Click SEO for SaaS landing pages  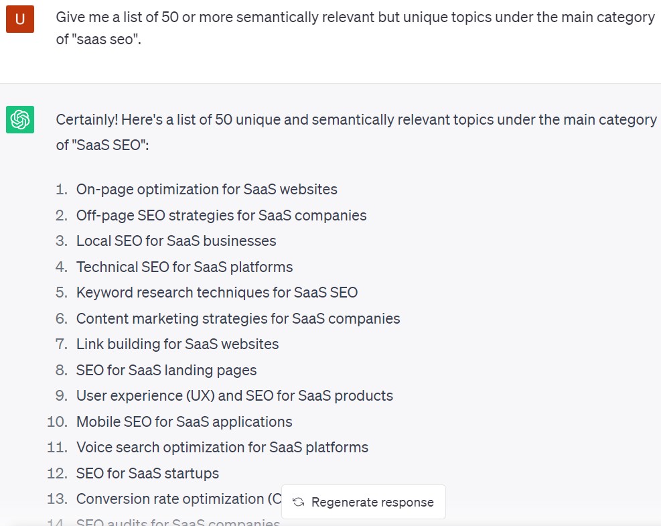tap(167, 371)
